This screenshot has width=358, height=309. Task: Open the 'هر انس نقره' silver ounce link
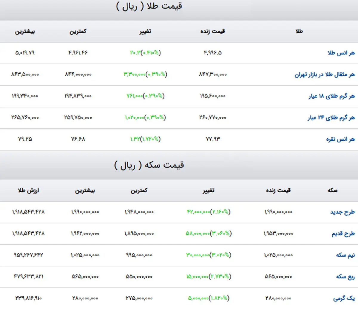340,139
